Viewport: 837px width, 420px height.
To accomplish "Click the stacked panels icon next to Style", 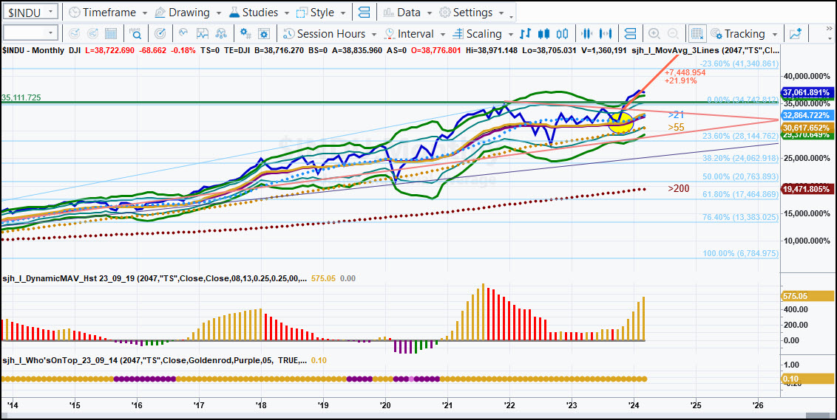I will point(364,12).
